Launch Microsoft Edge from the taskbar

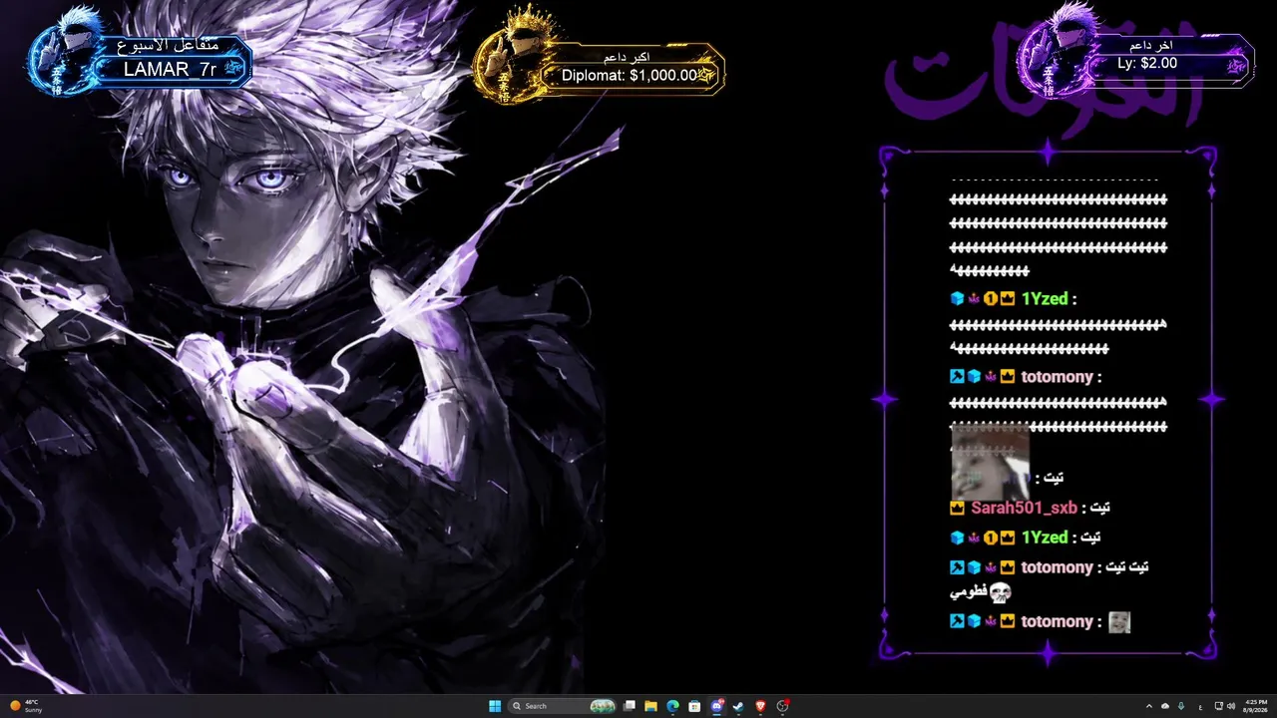point(672,706)
